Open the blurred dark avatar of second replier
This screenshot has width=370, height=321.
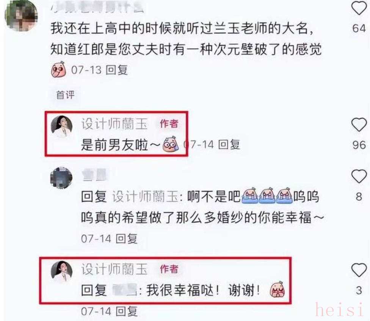[61, 178]
